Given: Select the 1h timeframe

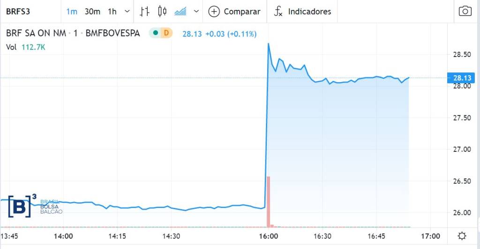Looking at the screenshot, I should pos(112,12).
